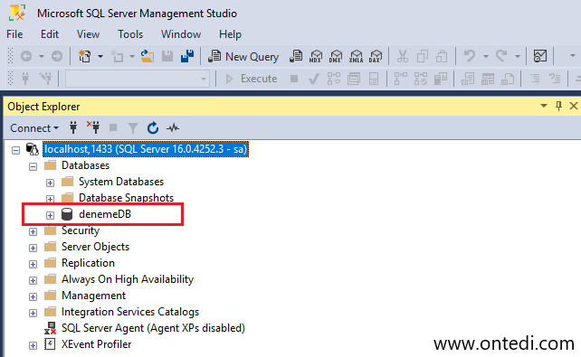Click the DMX query icon
The image size is (581, 357).
[x=336, y=56]
